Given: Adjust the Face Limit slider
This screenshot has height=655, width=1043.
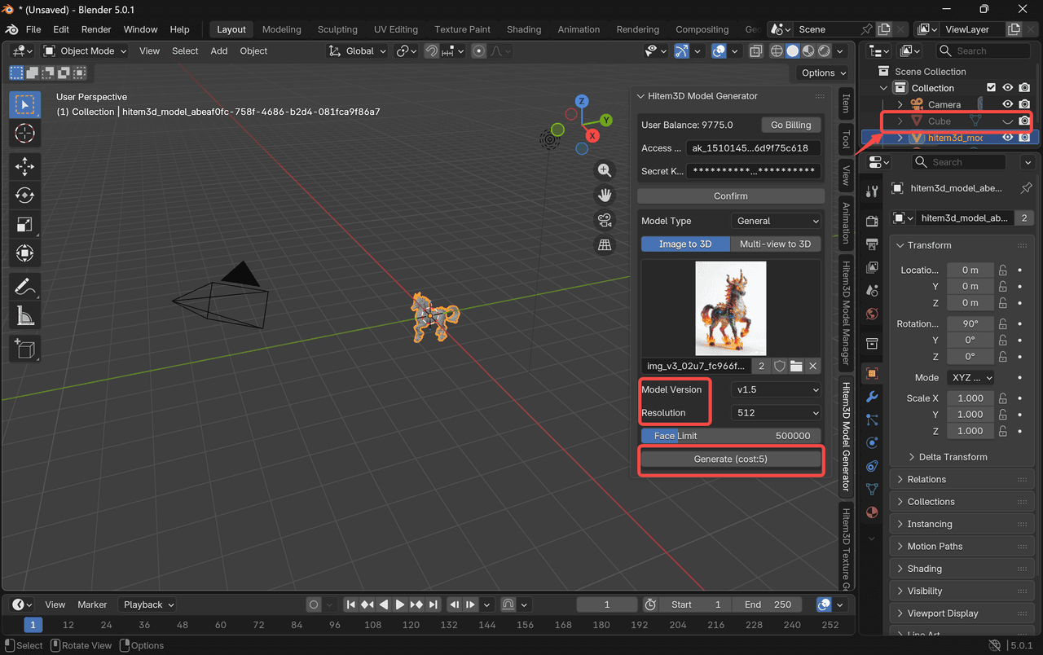Looking at the screenshot, I should 731,436.
